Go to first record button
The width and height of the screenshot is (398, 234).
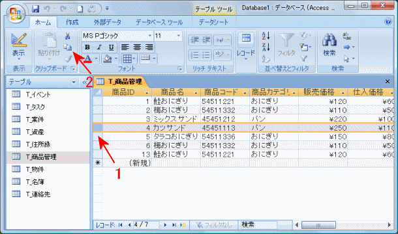click(x=121, y=225)
